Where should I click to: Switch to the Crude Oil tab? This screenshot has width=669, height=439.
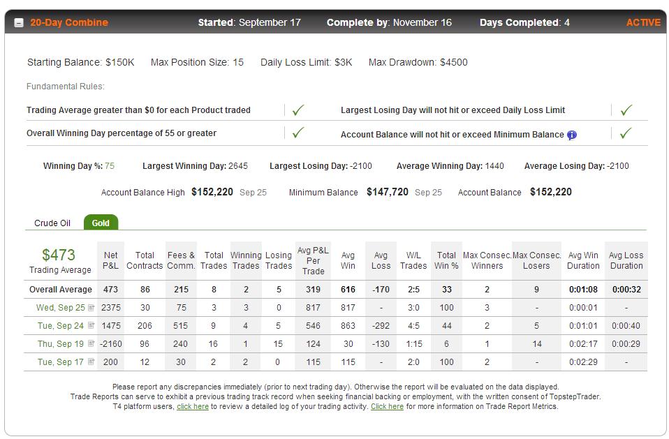pos(52,223)
